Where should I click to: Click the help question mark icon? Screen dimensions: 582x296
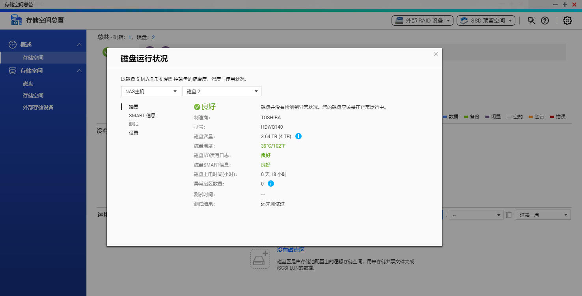545,20
